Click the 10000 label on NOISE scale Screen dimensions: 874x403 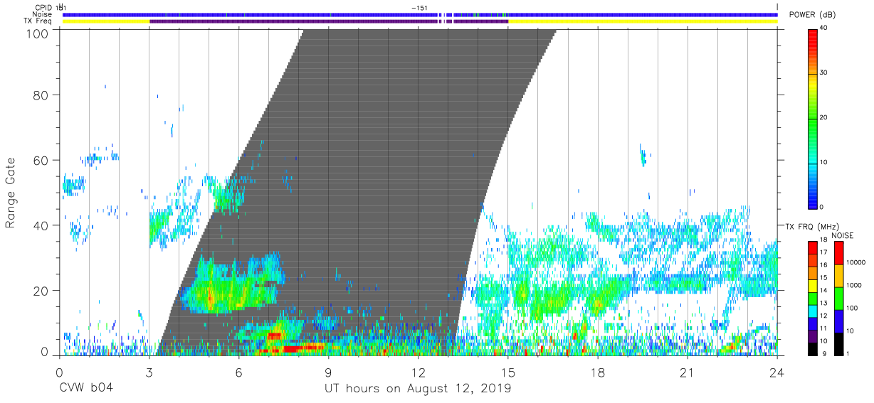pyautogui.click(x=856, y=262)
